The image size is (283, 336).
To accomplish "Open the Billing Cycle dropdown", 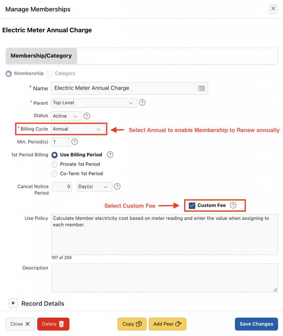I will pyautogui.click(x=78, y=129).
